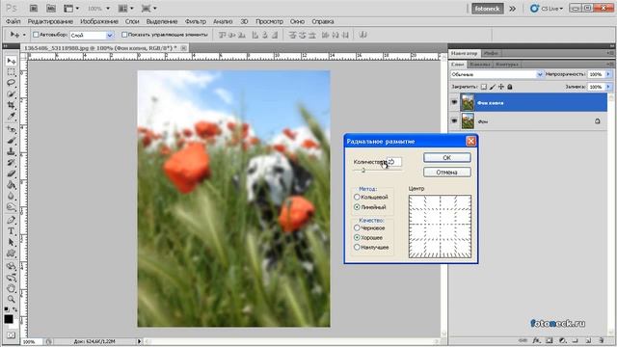Toggle Quick Mask mode button
This screenshot has height=347, width=617.
coord(11,335)
